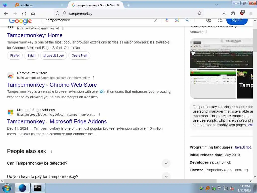The height and width of the screenshot is (193, 257).
Task: Click the Action Center flag tray icon
Action: point(219,188)
